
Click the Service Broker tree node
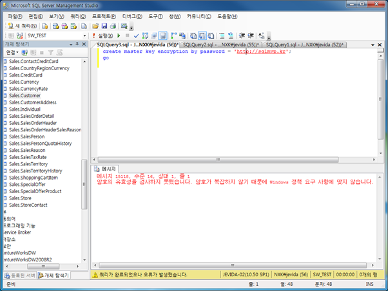tap(17, 232)
